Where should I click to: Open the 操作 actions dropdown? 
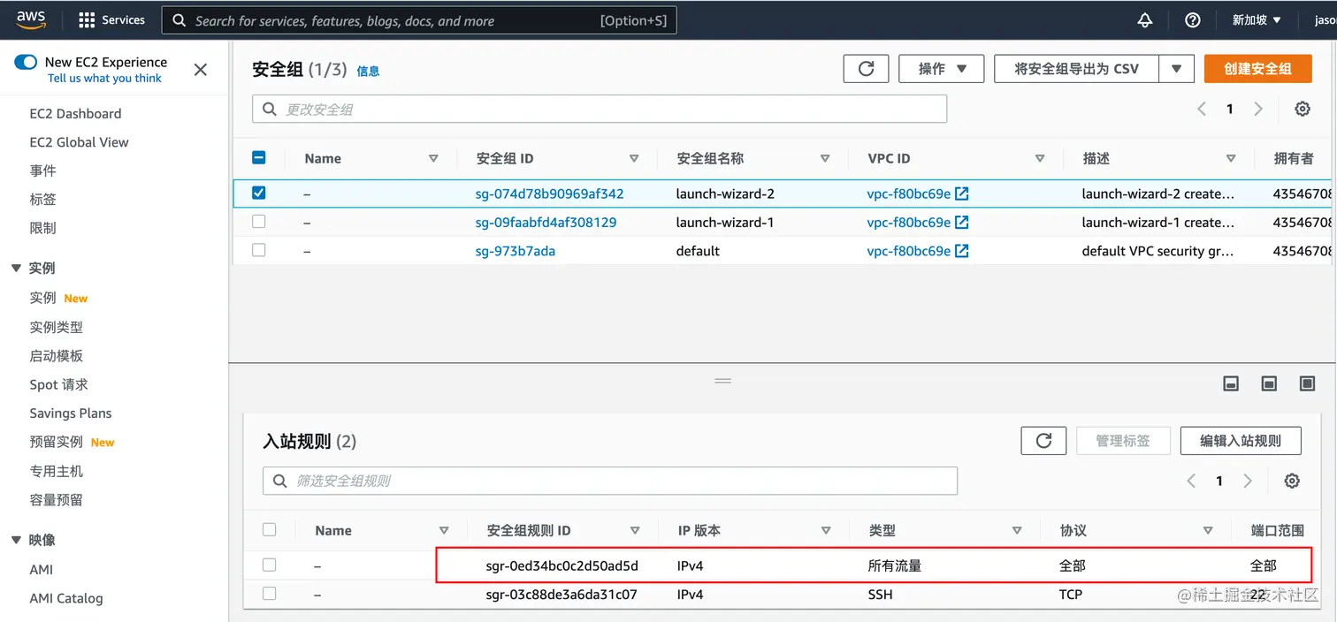tap(942, 68)
